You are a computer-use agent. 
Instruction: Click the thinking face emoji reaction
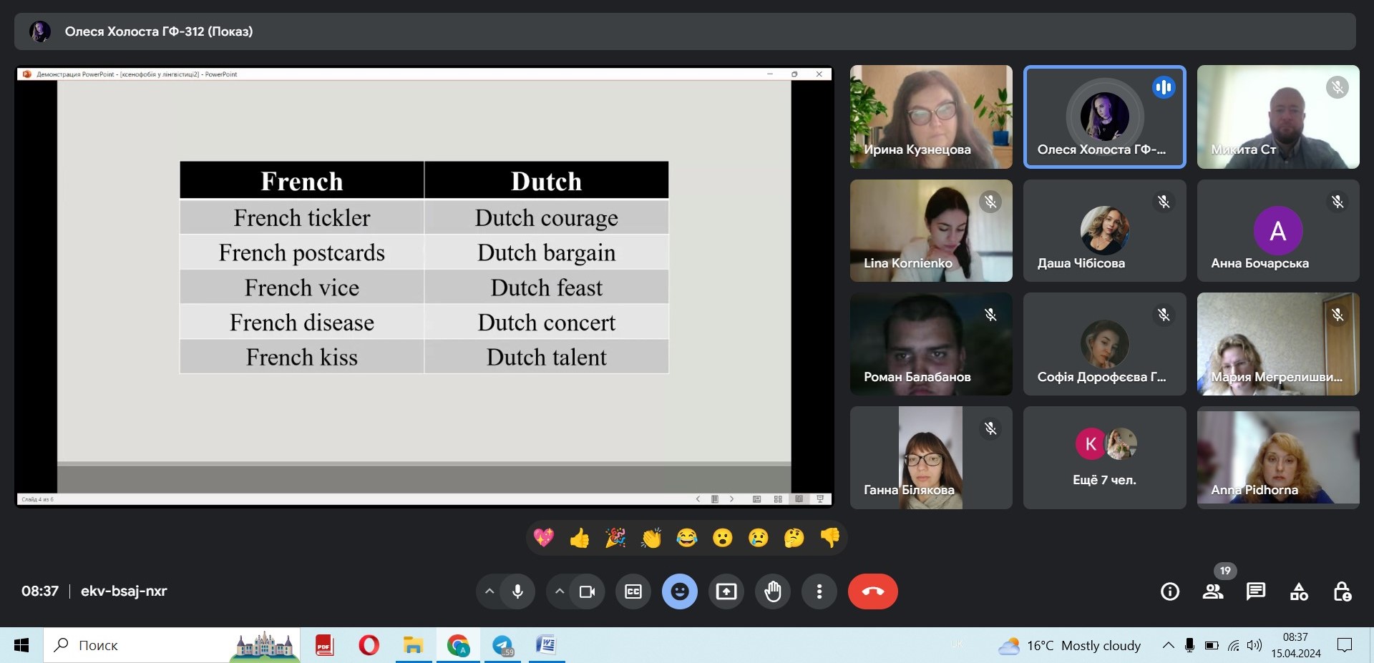click(x=794, y=538)
